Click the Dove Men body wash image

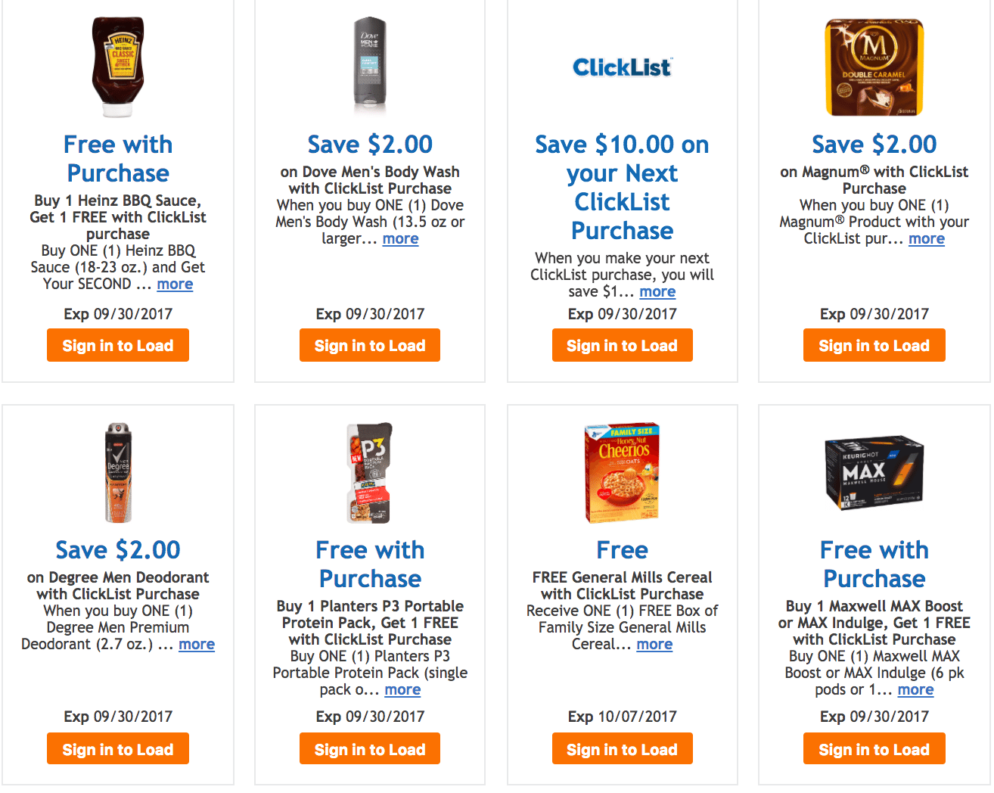tap(370, 67)
